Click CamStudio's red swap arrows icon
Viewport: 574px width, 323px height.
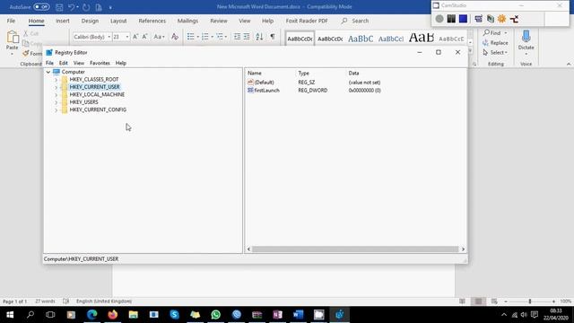pos(514,19)
